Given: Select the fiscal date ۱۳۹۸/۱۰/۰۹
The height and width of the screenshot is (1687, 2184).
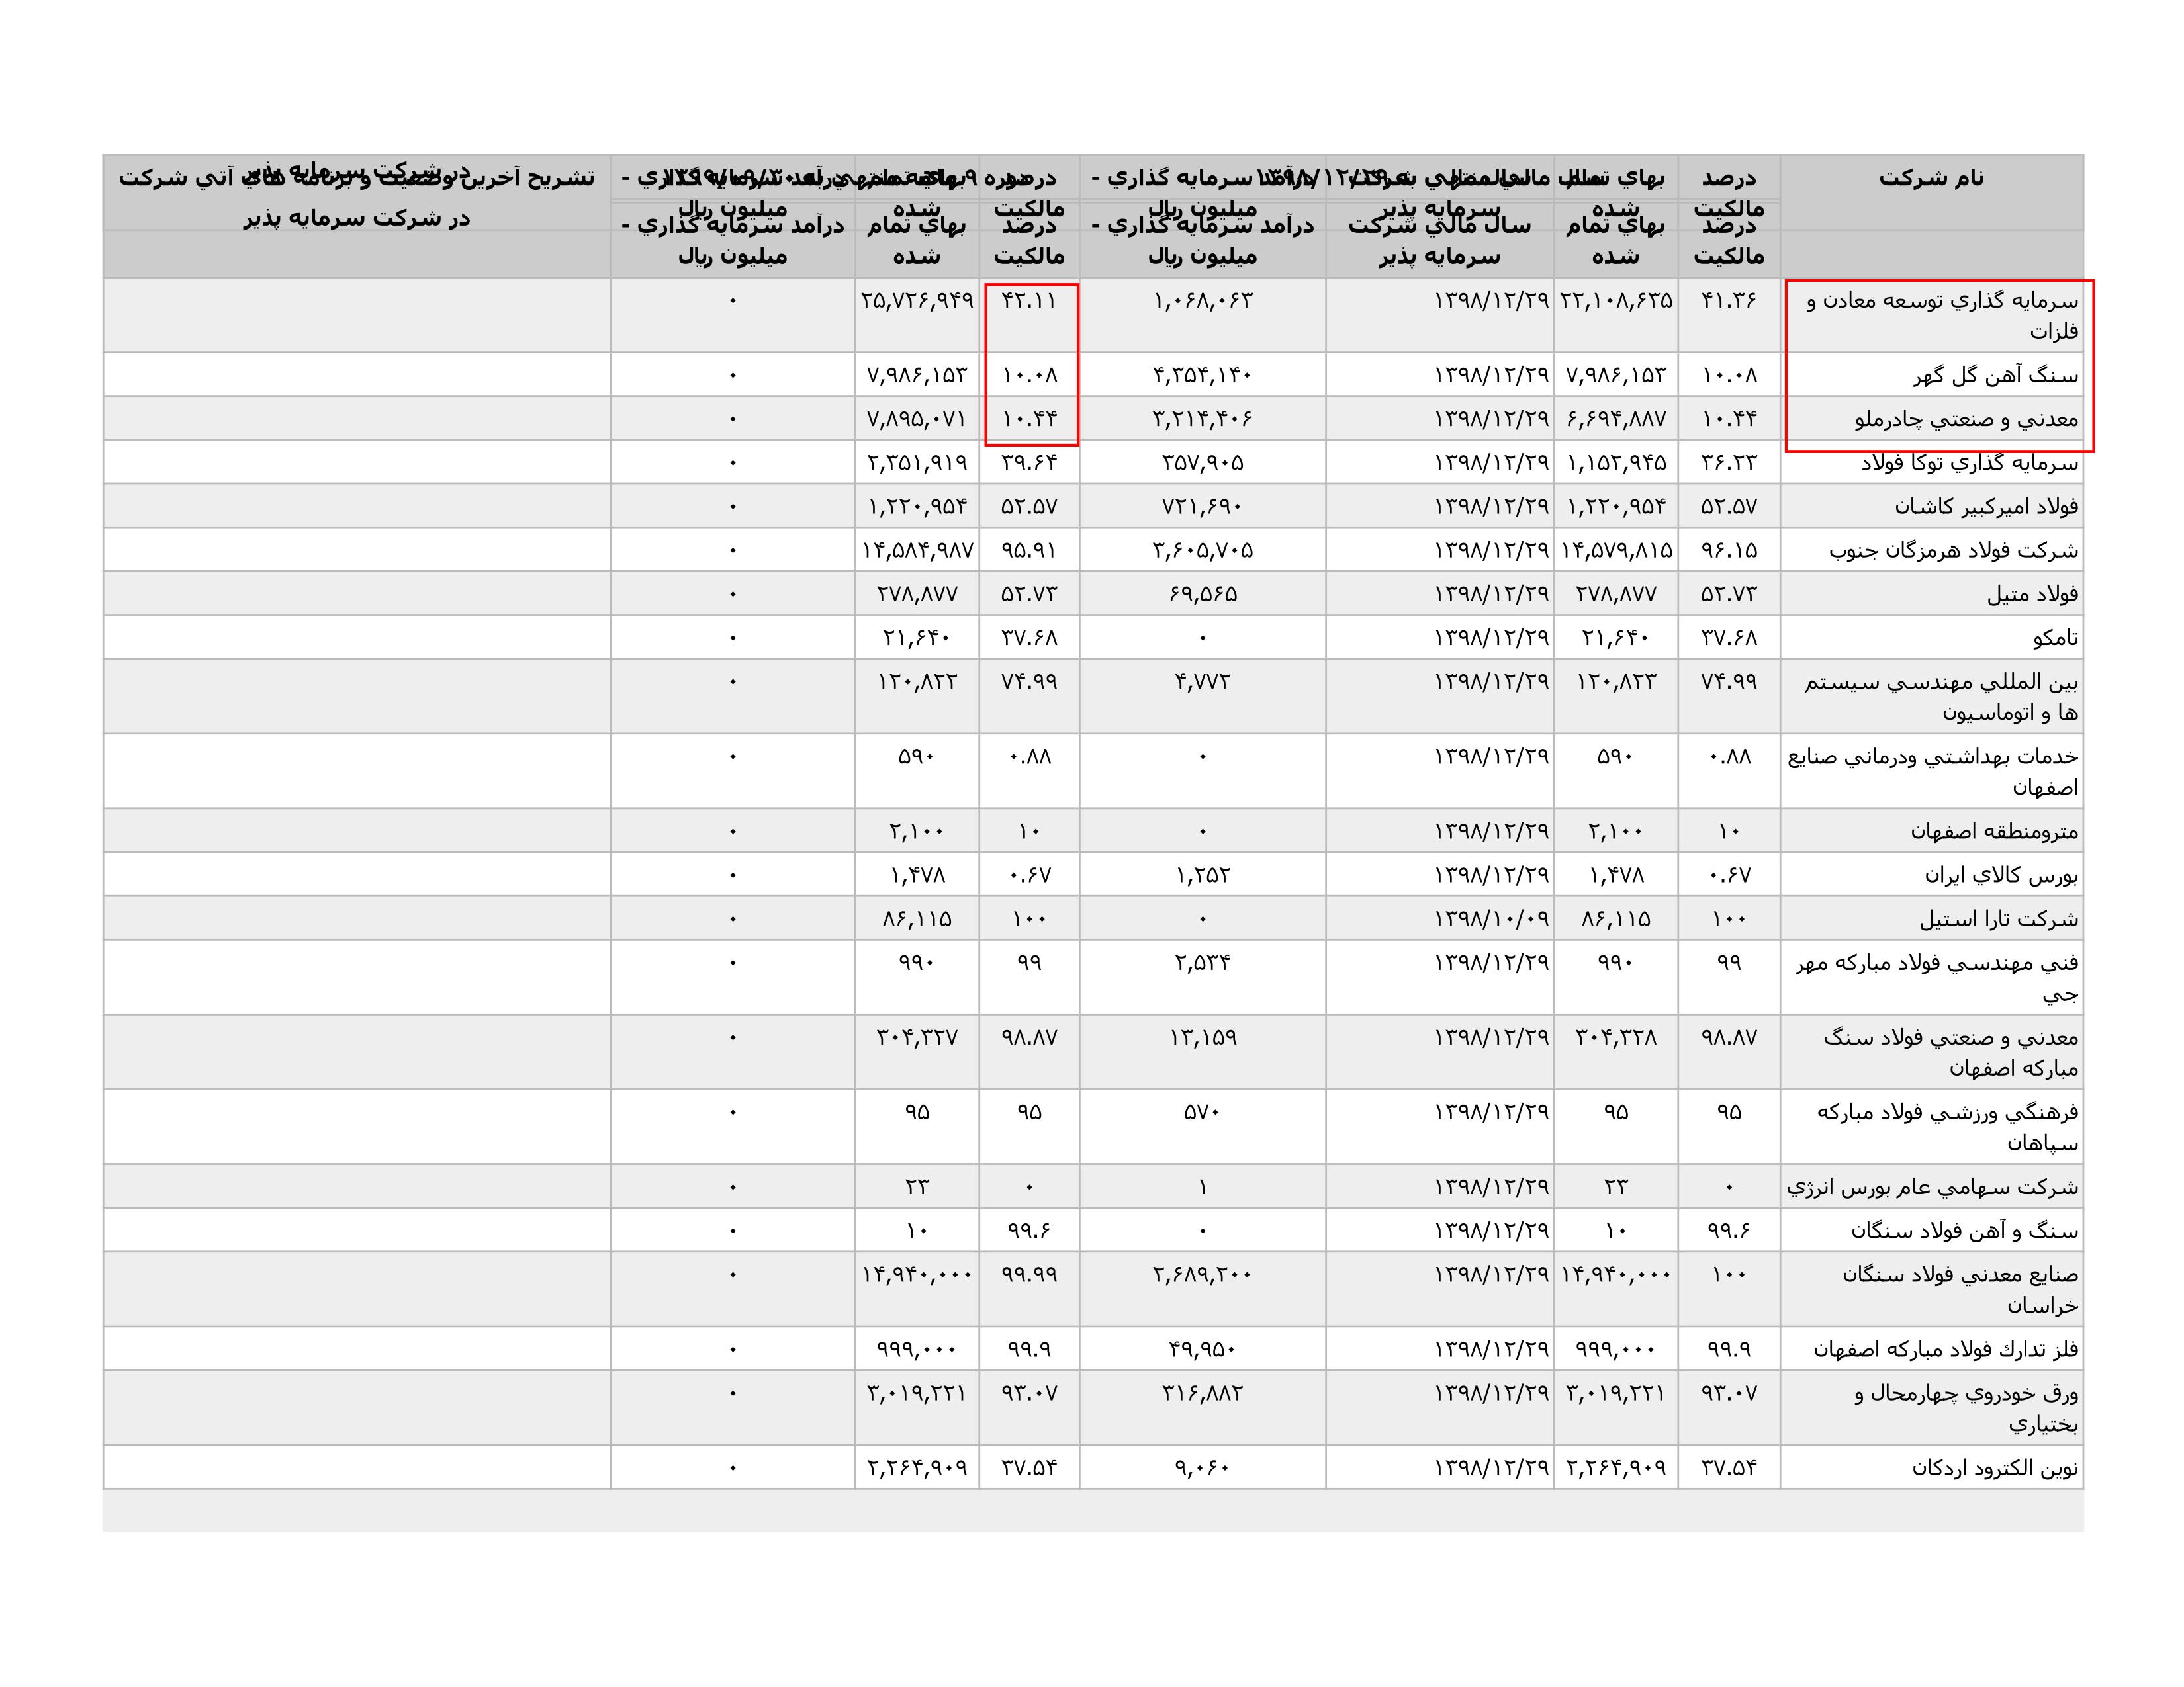Looking at the screenshot, I should click(1492, 920).
